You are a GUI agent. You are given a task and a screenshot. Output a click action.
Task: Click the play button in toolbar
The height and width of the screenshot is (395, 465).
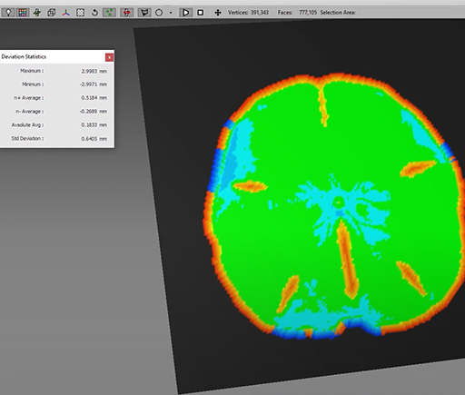tap(185, 13)
